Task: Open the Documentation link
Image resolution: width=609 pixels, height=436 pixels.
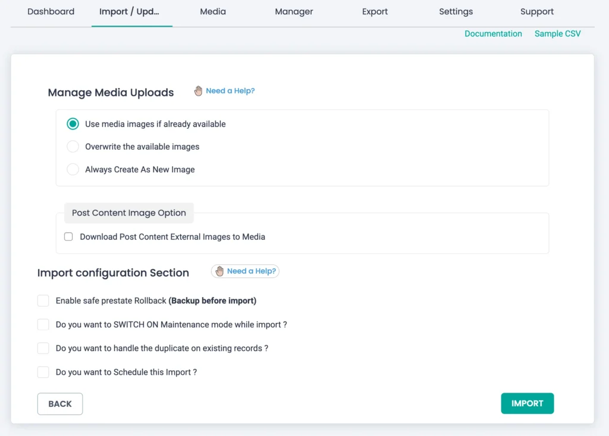Action: pyautogui.click(x=493, y=34)
